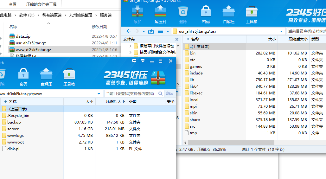326x179 pixels.
Task: Sort by the 安全 column in the www archive list
Action: click(x=170, y=101)
